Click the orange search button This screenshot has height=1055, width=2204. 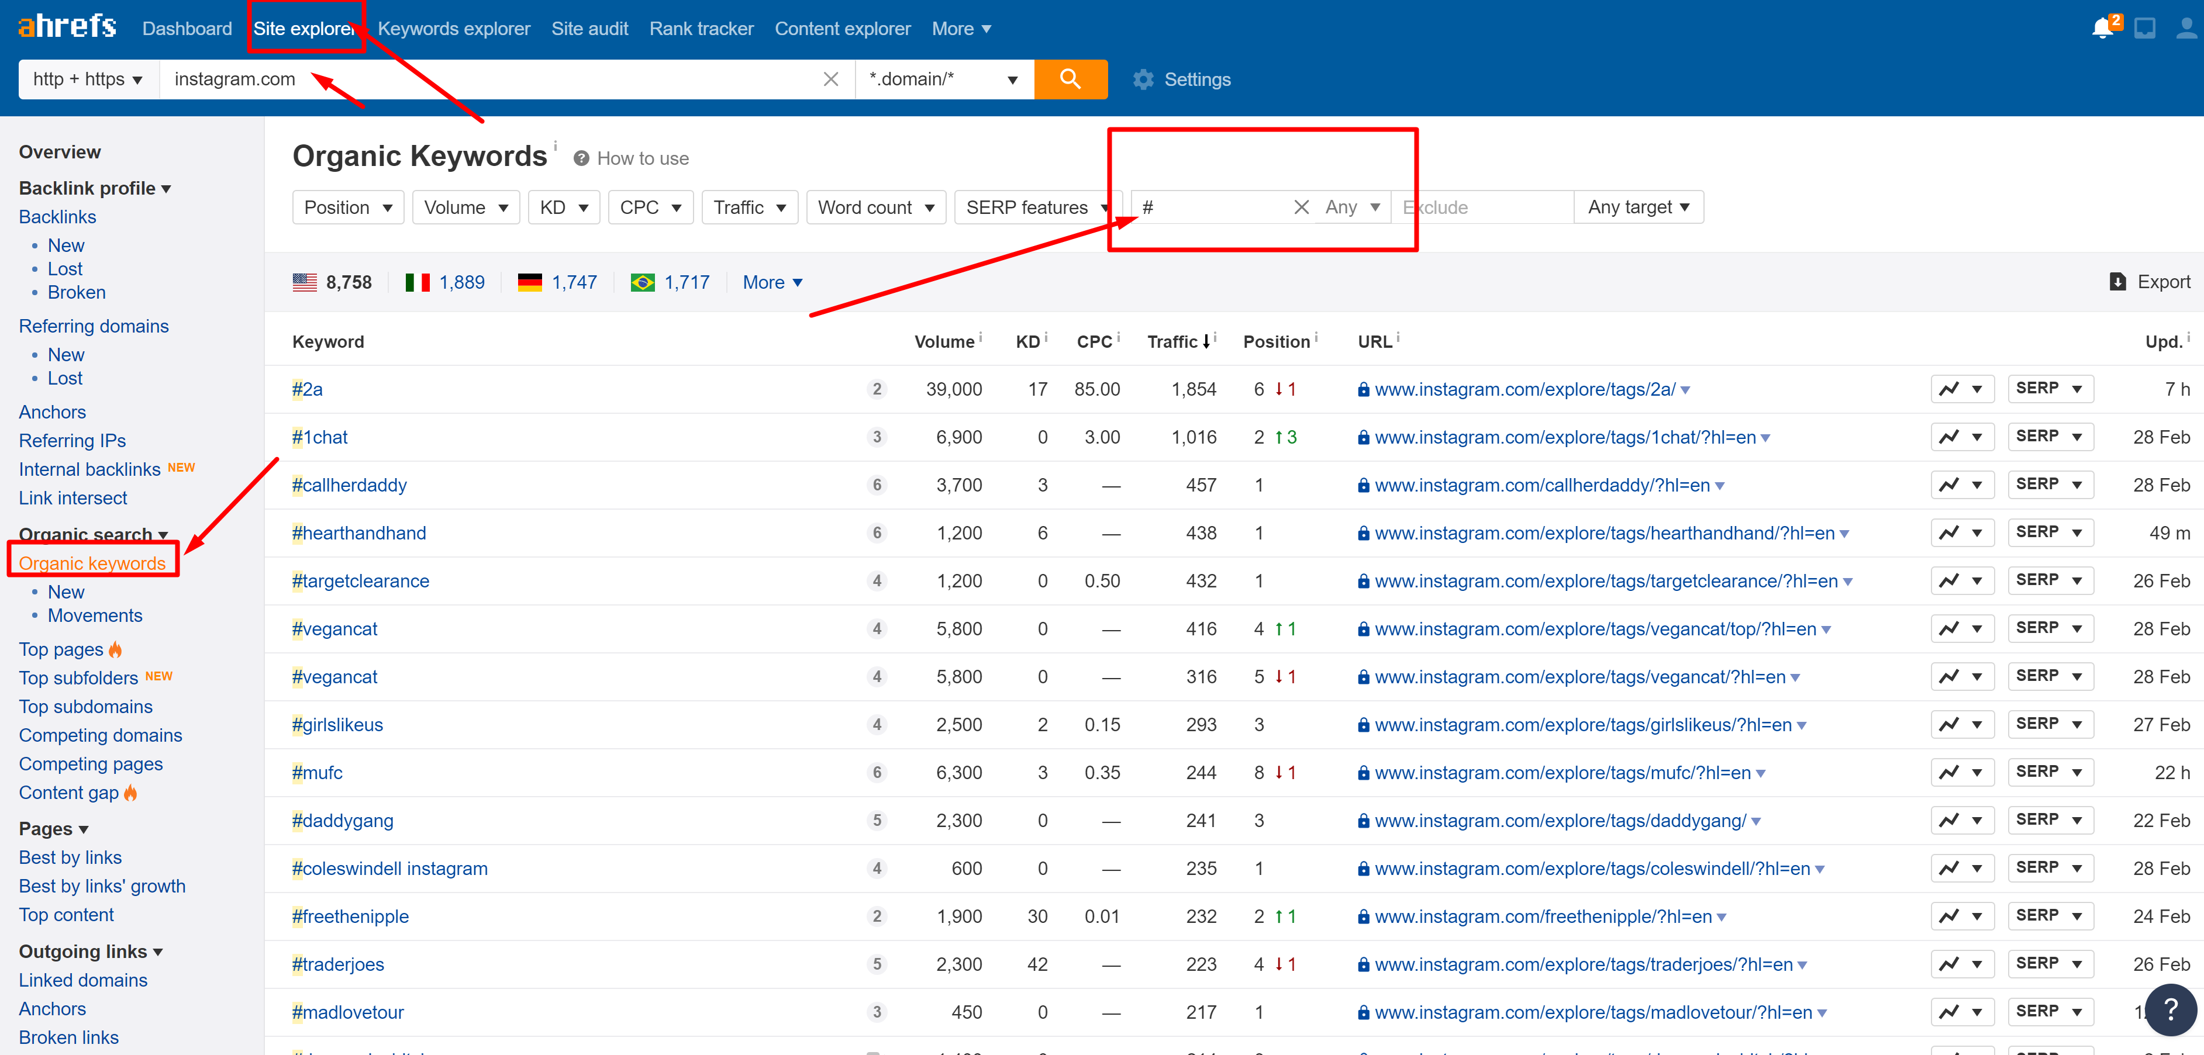[1070, 79]
